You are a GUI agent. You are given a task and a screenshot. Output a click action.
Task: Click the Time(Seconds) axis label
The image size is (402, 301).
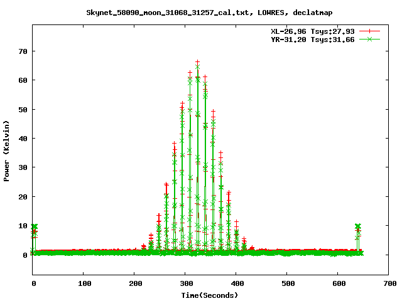tap(210, 295)
